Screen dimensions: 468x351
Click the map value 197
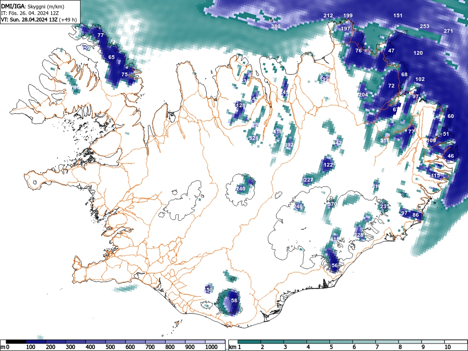pyautogui.click(x=345, y=29)
